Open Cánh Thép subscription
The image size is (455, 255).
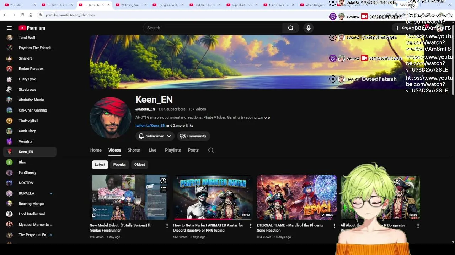(x=30, y=131)
